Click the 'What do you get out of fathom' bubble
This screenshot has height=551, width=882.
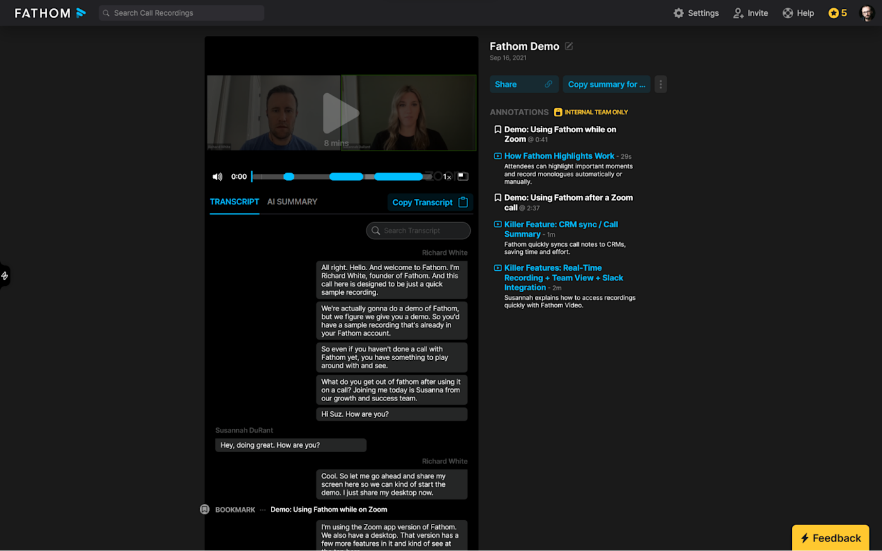pos(392,390)
